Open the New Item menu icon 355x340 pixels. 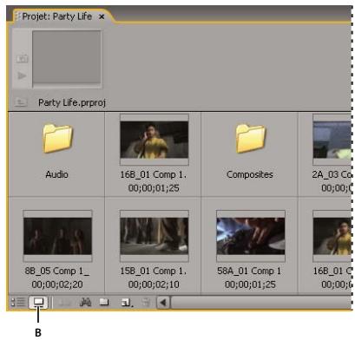(x=126, y=303)
